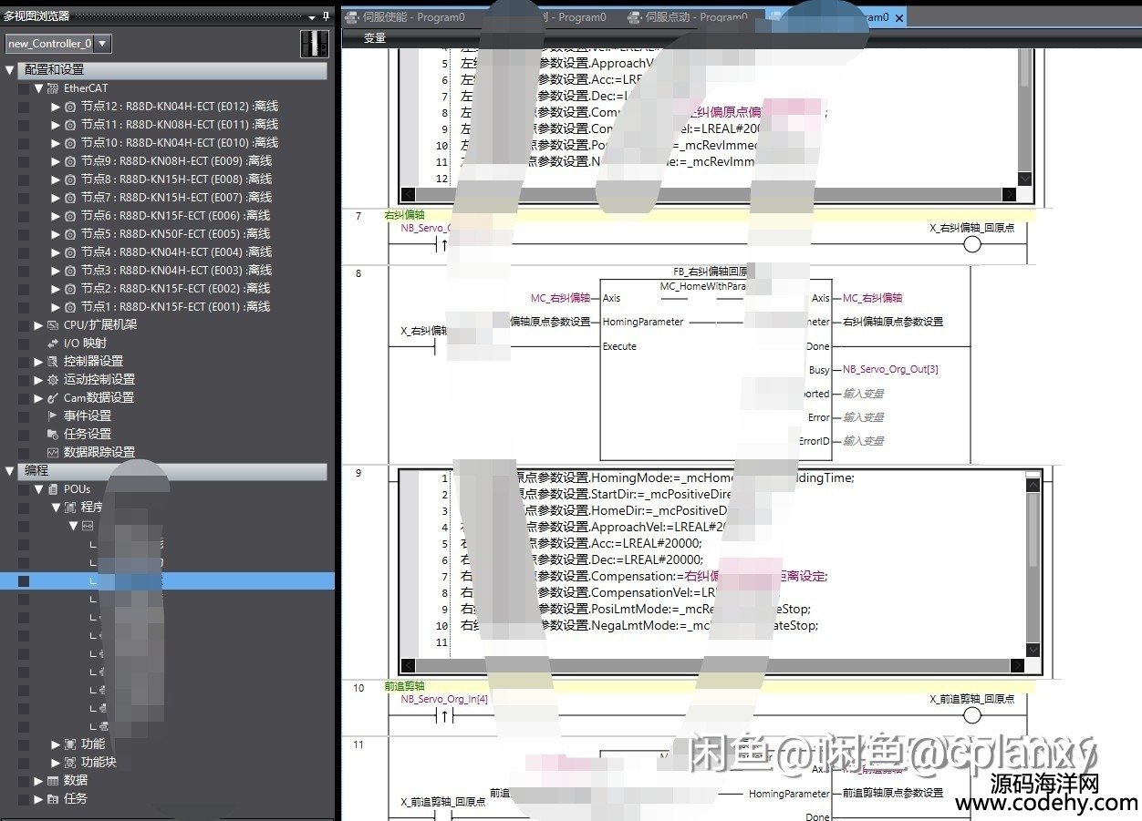Expand the 运动控制设置 node
1142x821 pixels.
tap(39, 380)
